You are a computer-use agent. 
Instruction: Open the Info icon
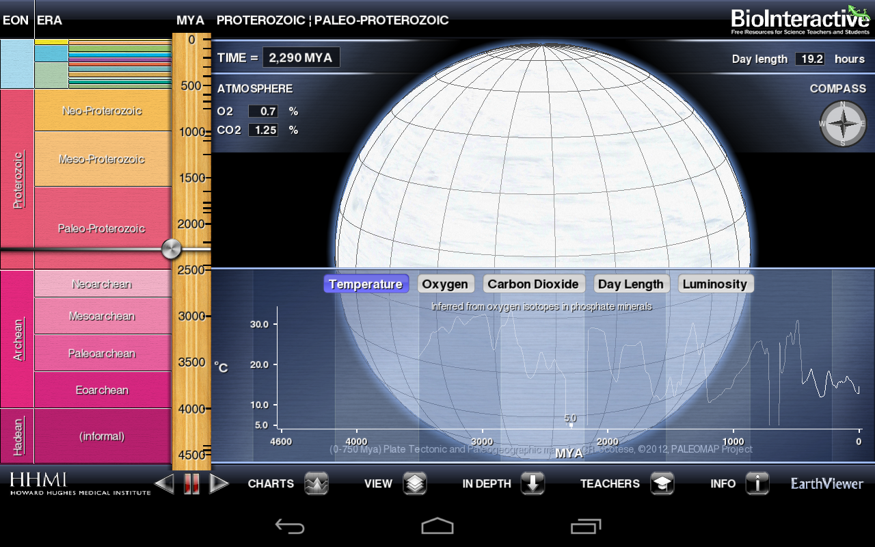pos(757,483)
